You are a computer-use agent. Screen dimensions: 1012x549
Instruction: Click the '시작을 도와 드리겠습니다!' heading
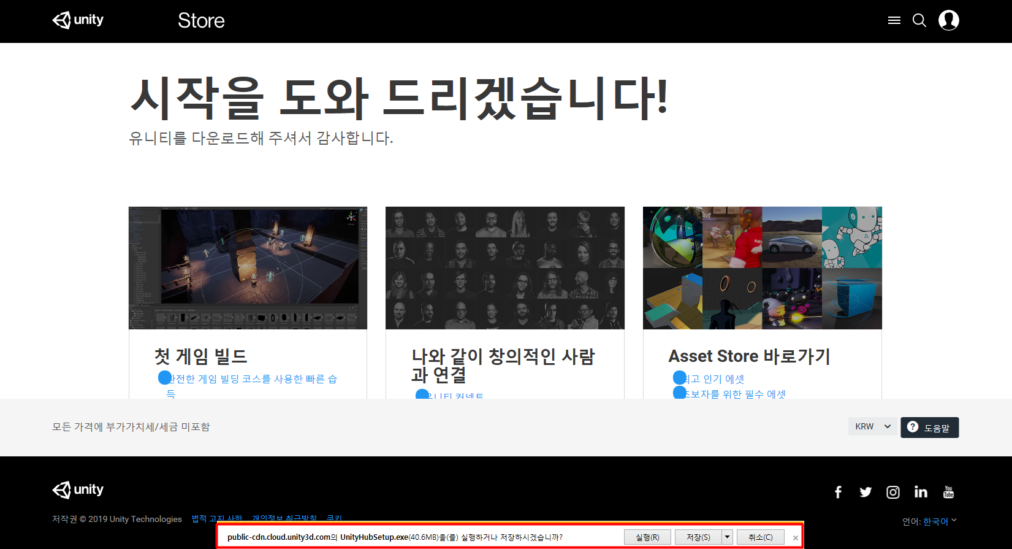click(399, 98)
